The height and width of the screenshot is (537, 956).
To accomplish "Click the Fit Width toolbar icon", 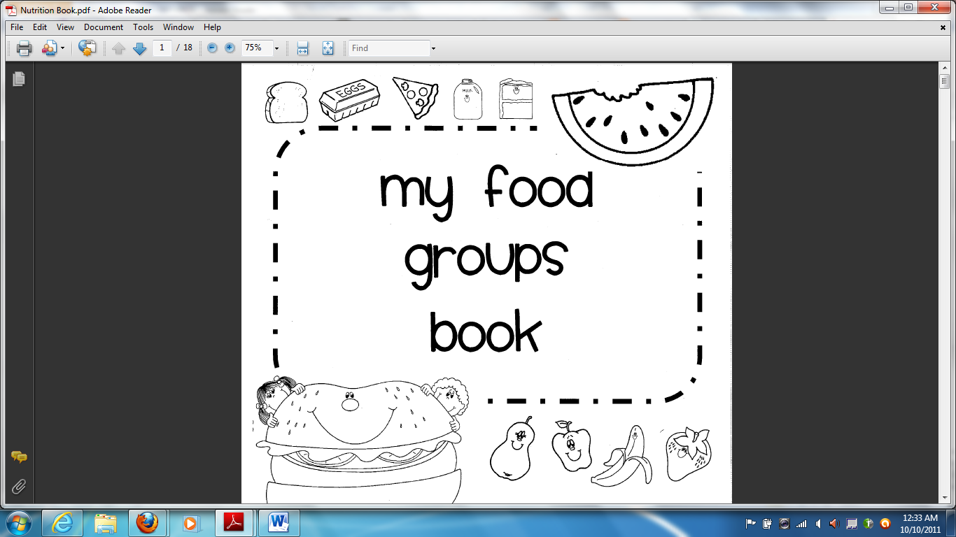I will tap(302, 48).
